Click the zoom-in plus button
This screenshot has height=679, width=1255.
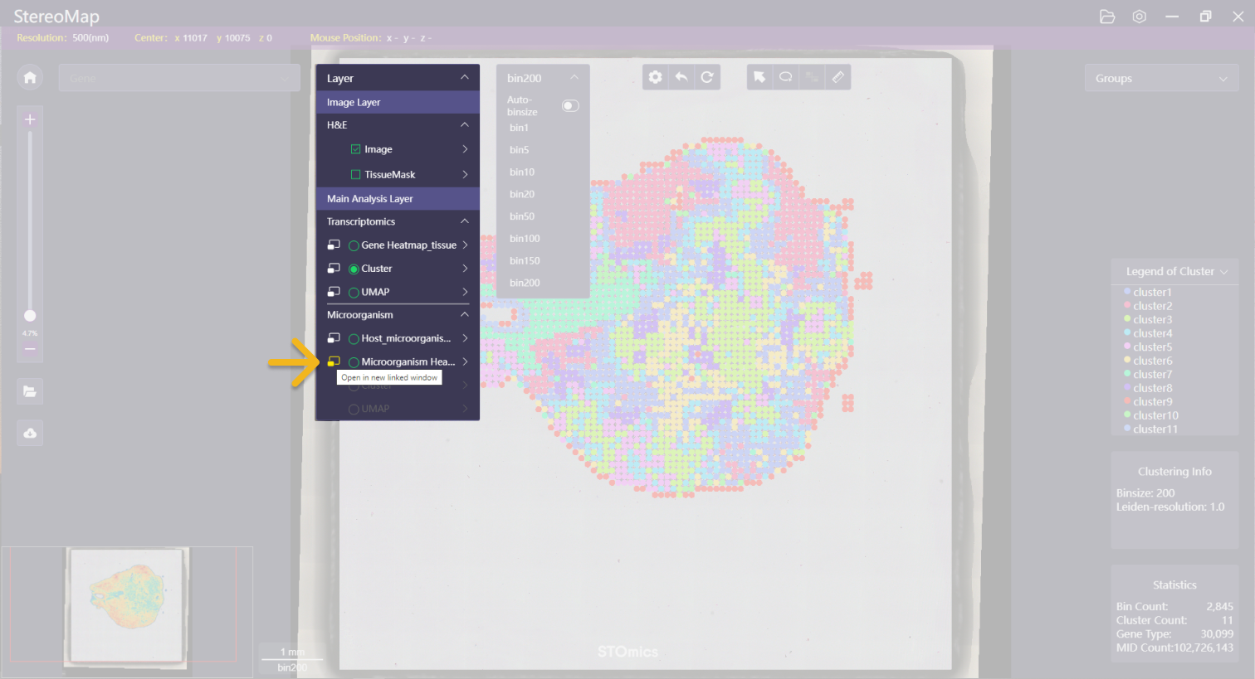[30, 120]
